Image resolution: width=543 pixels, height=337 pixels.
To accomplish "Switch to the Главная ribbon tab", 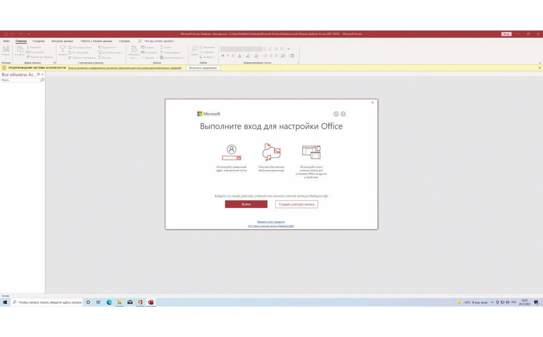I will tap(21, 41).
